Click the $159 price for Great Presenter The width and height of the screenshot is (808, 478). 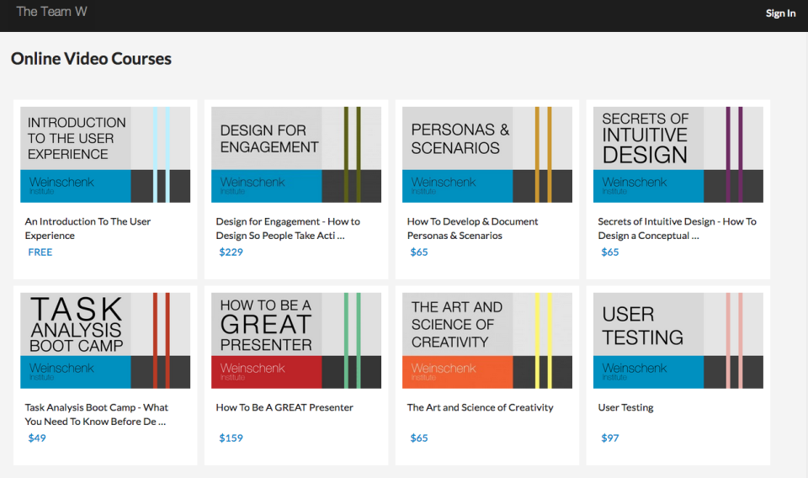click(231, 438)
